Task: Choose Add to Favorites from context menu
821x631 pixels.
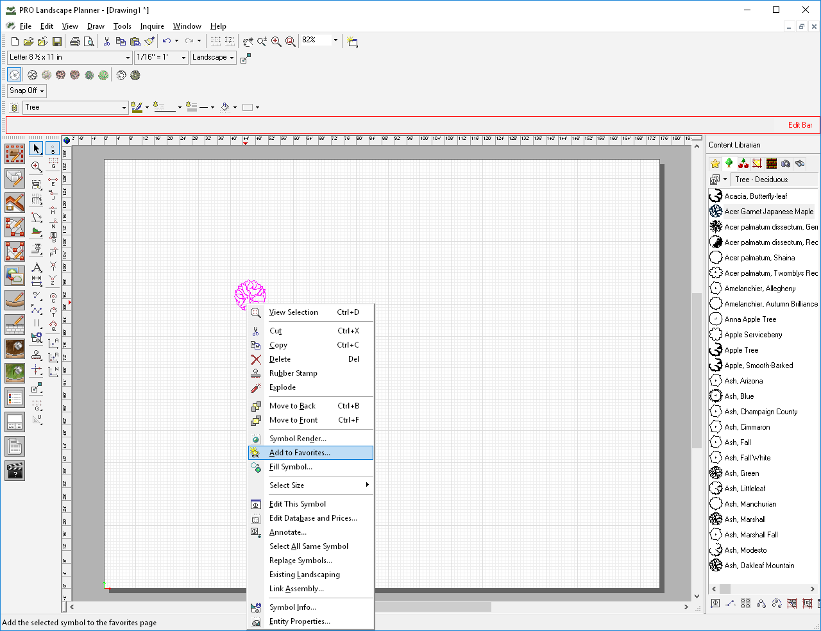Action: 300,453
